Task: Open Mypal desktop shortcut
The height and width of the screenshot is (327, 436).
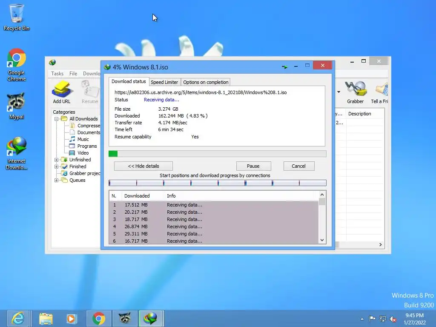Action: (x=17, y=106)
